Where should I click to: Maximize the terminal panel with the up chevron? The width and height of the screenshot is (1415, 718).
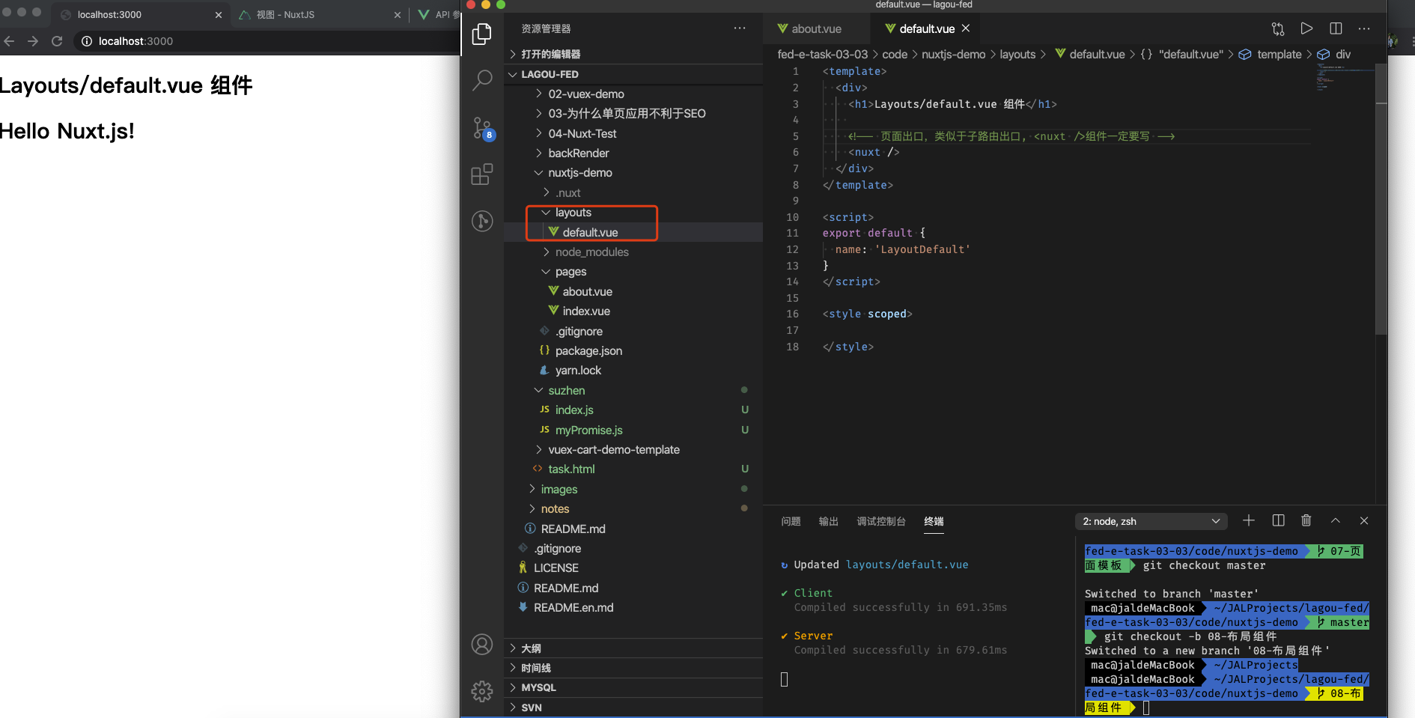1335,520
